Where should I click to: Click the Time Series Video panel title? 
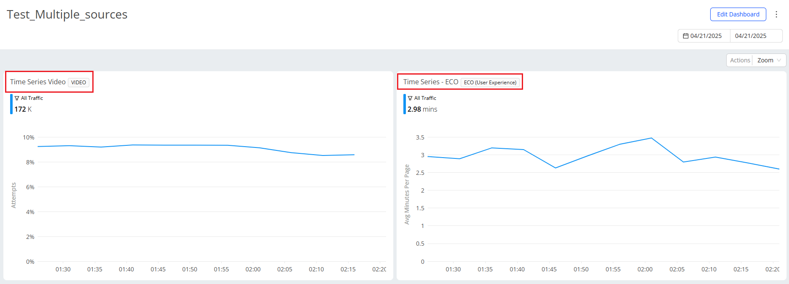click(38, 82)
